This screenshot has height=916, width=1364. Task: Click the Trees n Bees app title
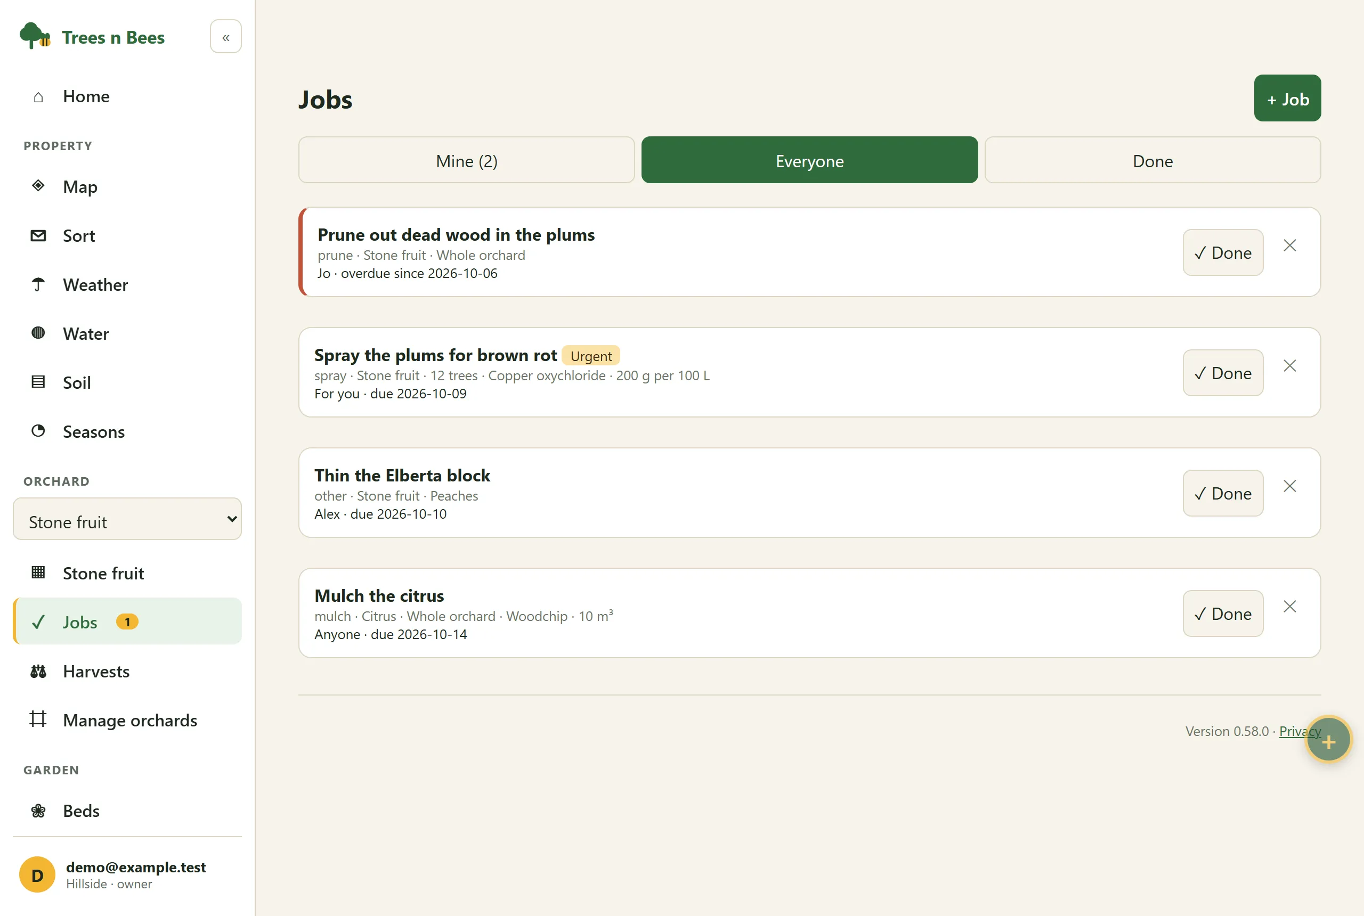pos(113,37)
